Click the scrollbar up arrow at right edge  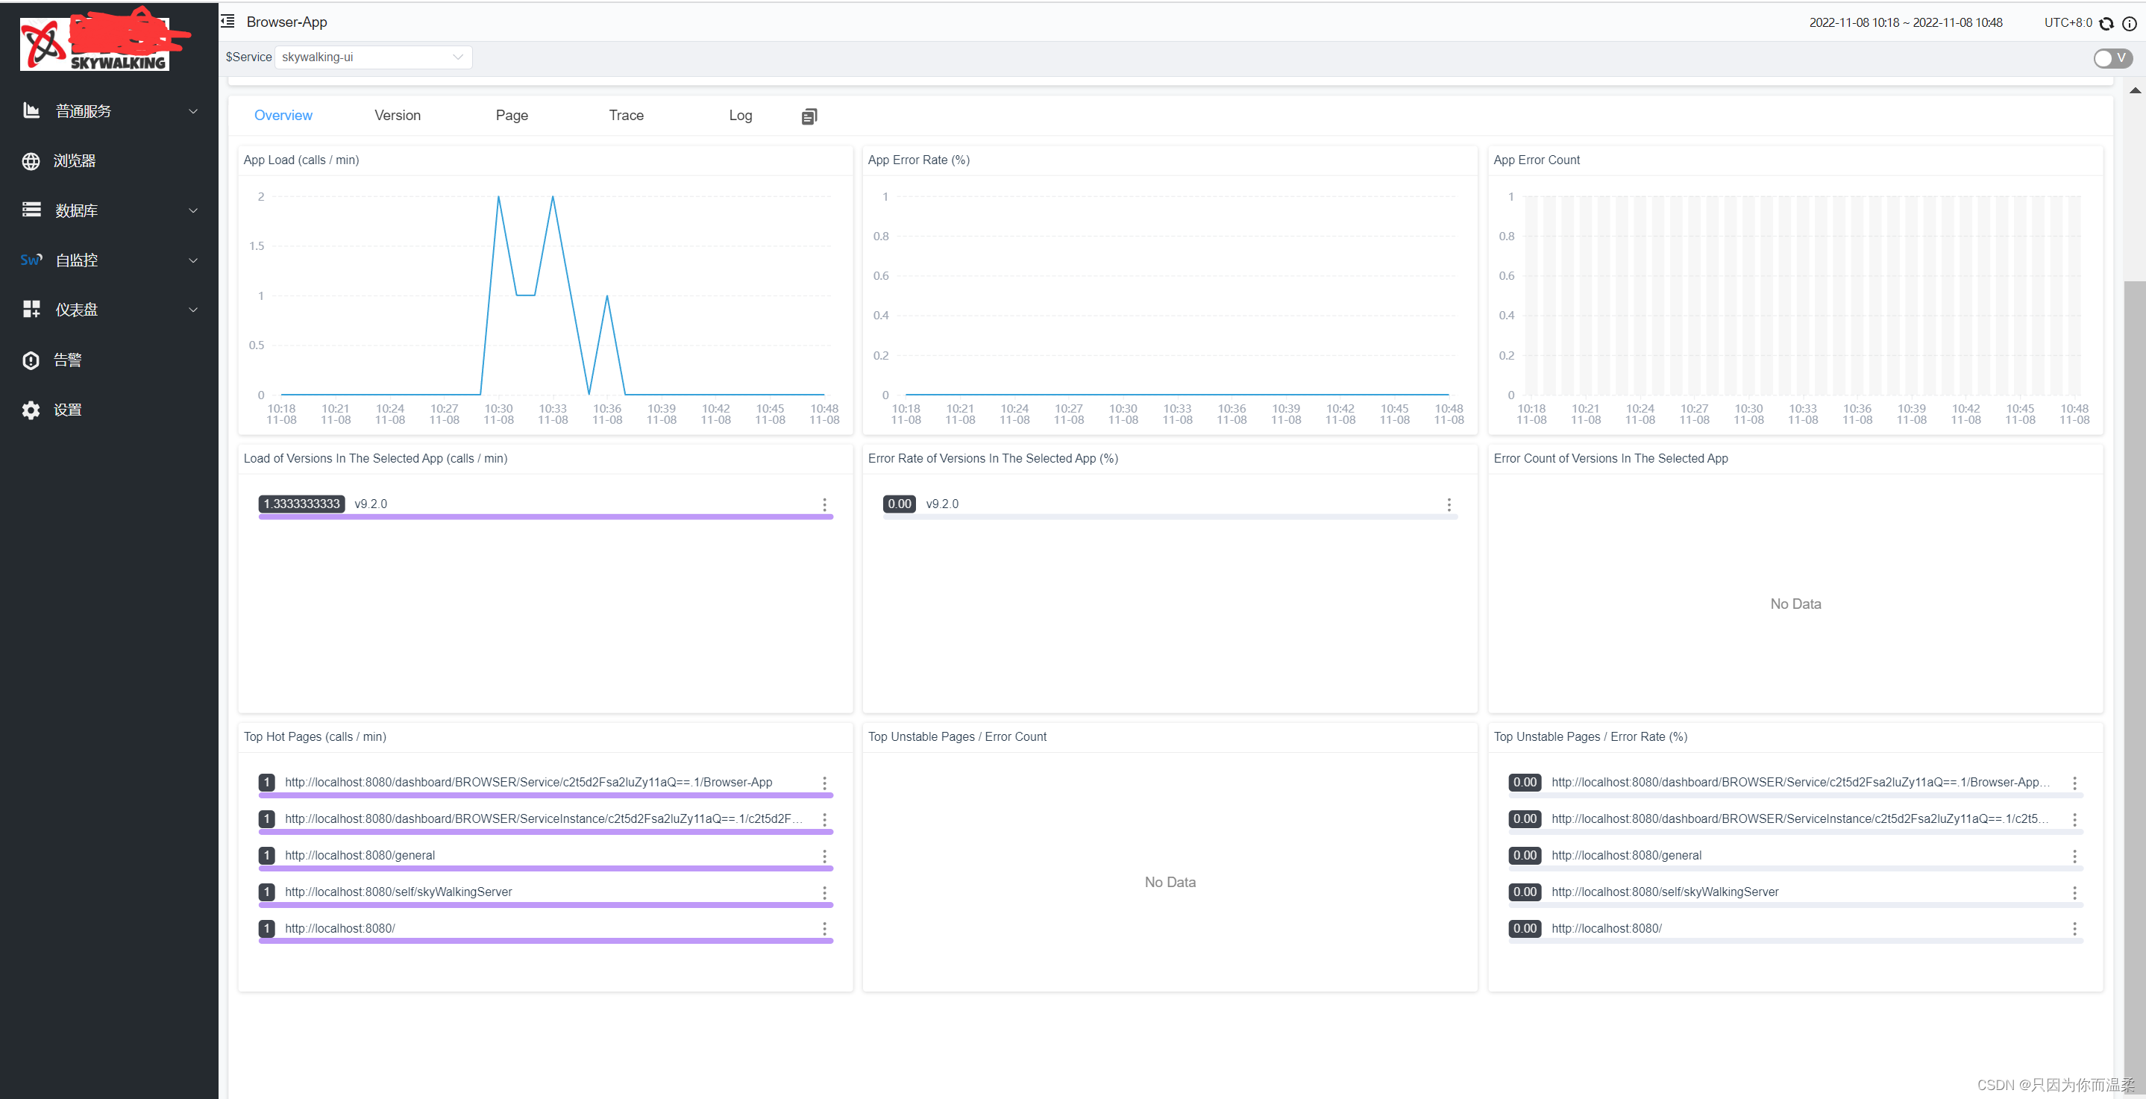(x=2134, y=90)
